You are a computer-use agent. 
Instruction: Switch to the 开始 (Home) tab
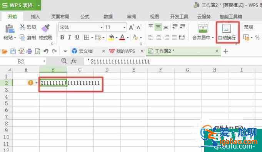12,17
